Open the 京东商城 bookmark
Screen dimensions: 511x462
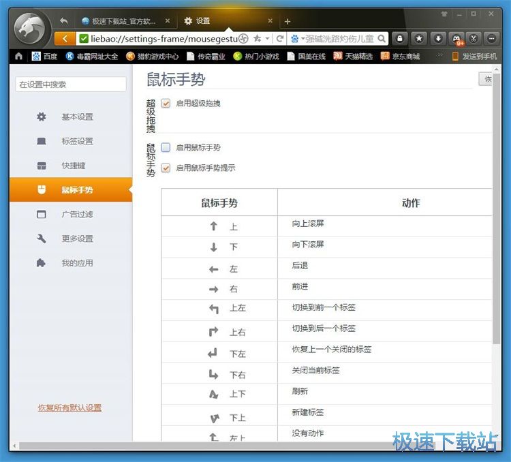[x=400, y=57]
